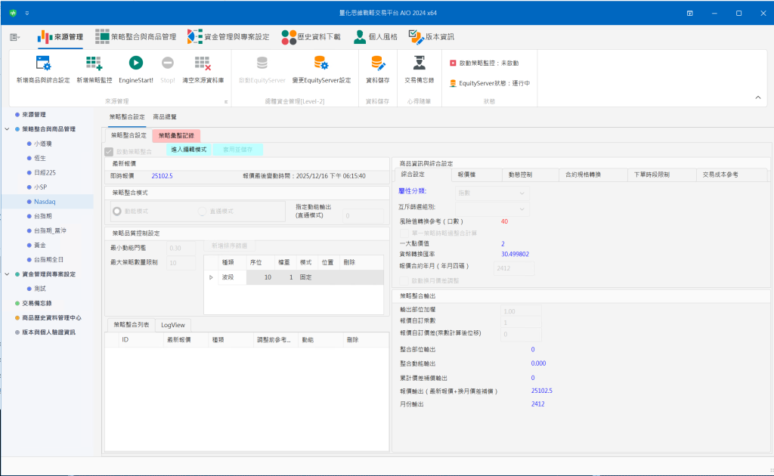Click the 新增策略監控 toolbar icon
Image resolution: width=774 pixels, height=476 pixels.
coord(94,64)
